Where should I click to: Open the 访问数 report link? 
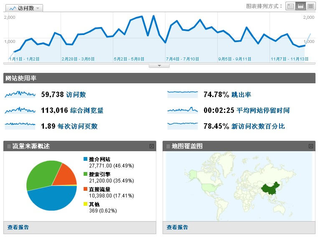click(x=76, y=95)
